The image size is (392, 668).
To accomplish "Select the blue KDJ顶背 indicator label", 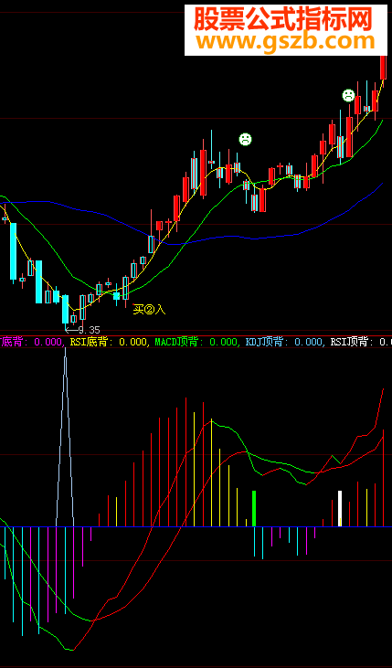I will click(264, 342).
